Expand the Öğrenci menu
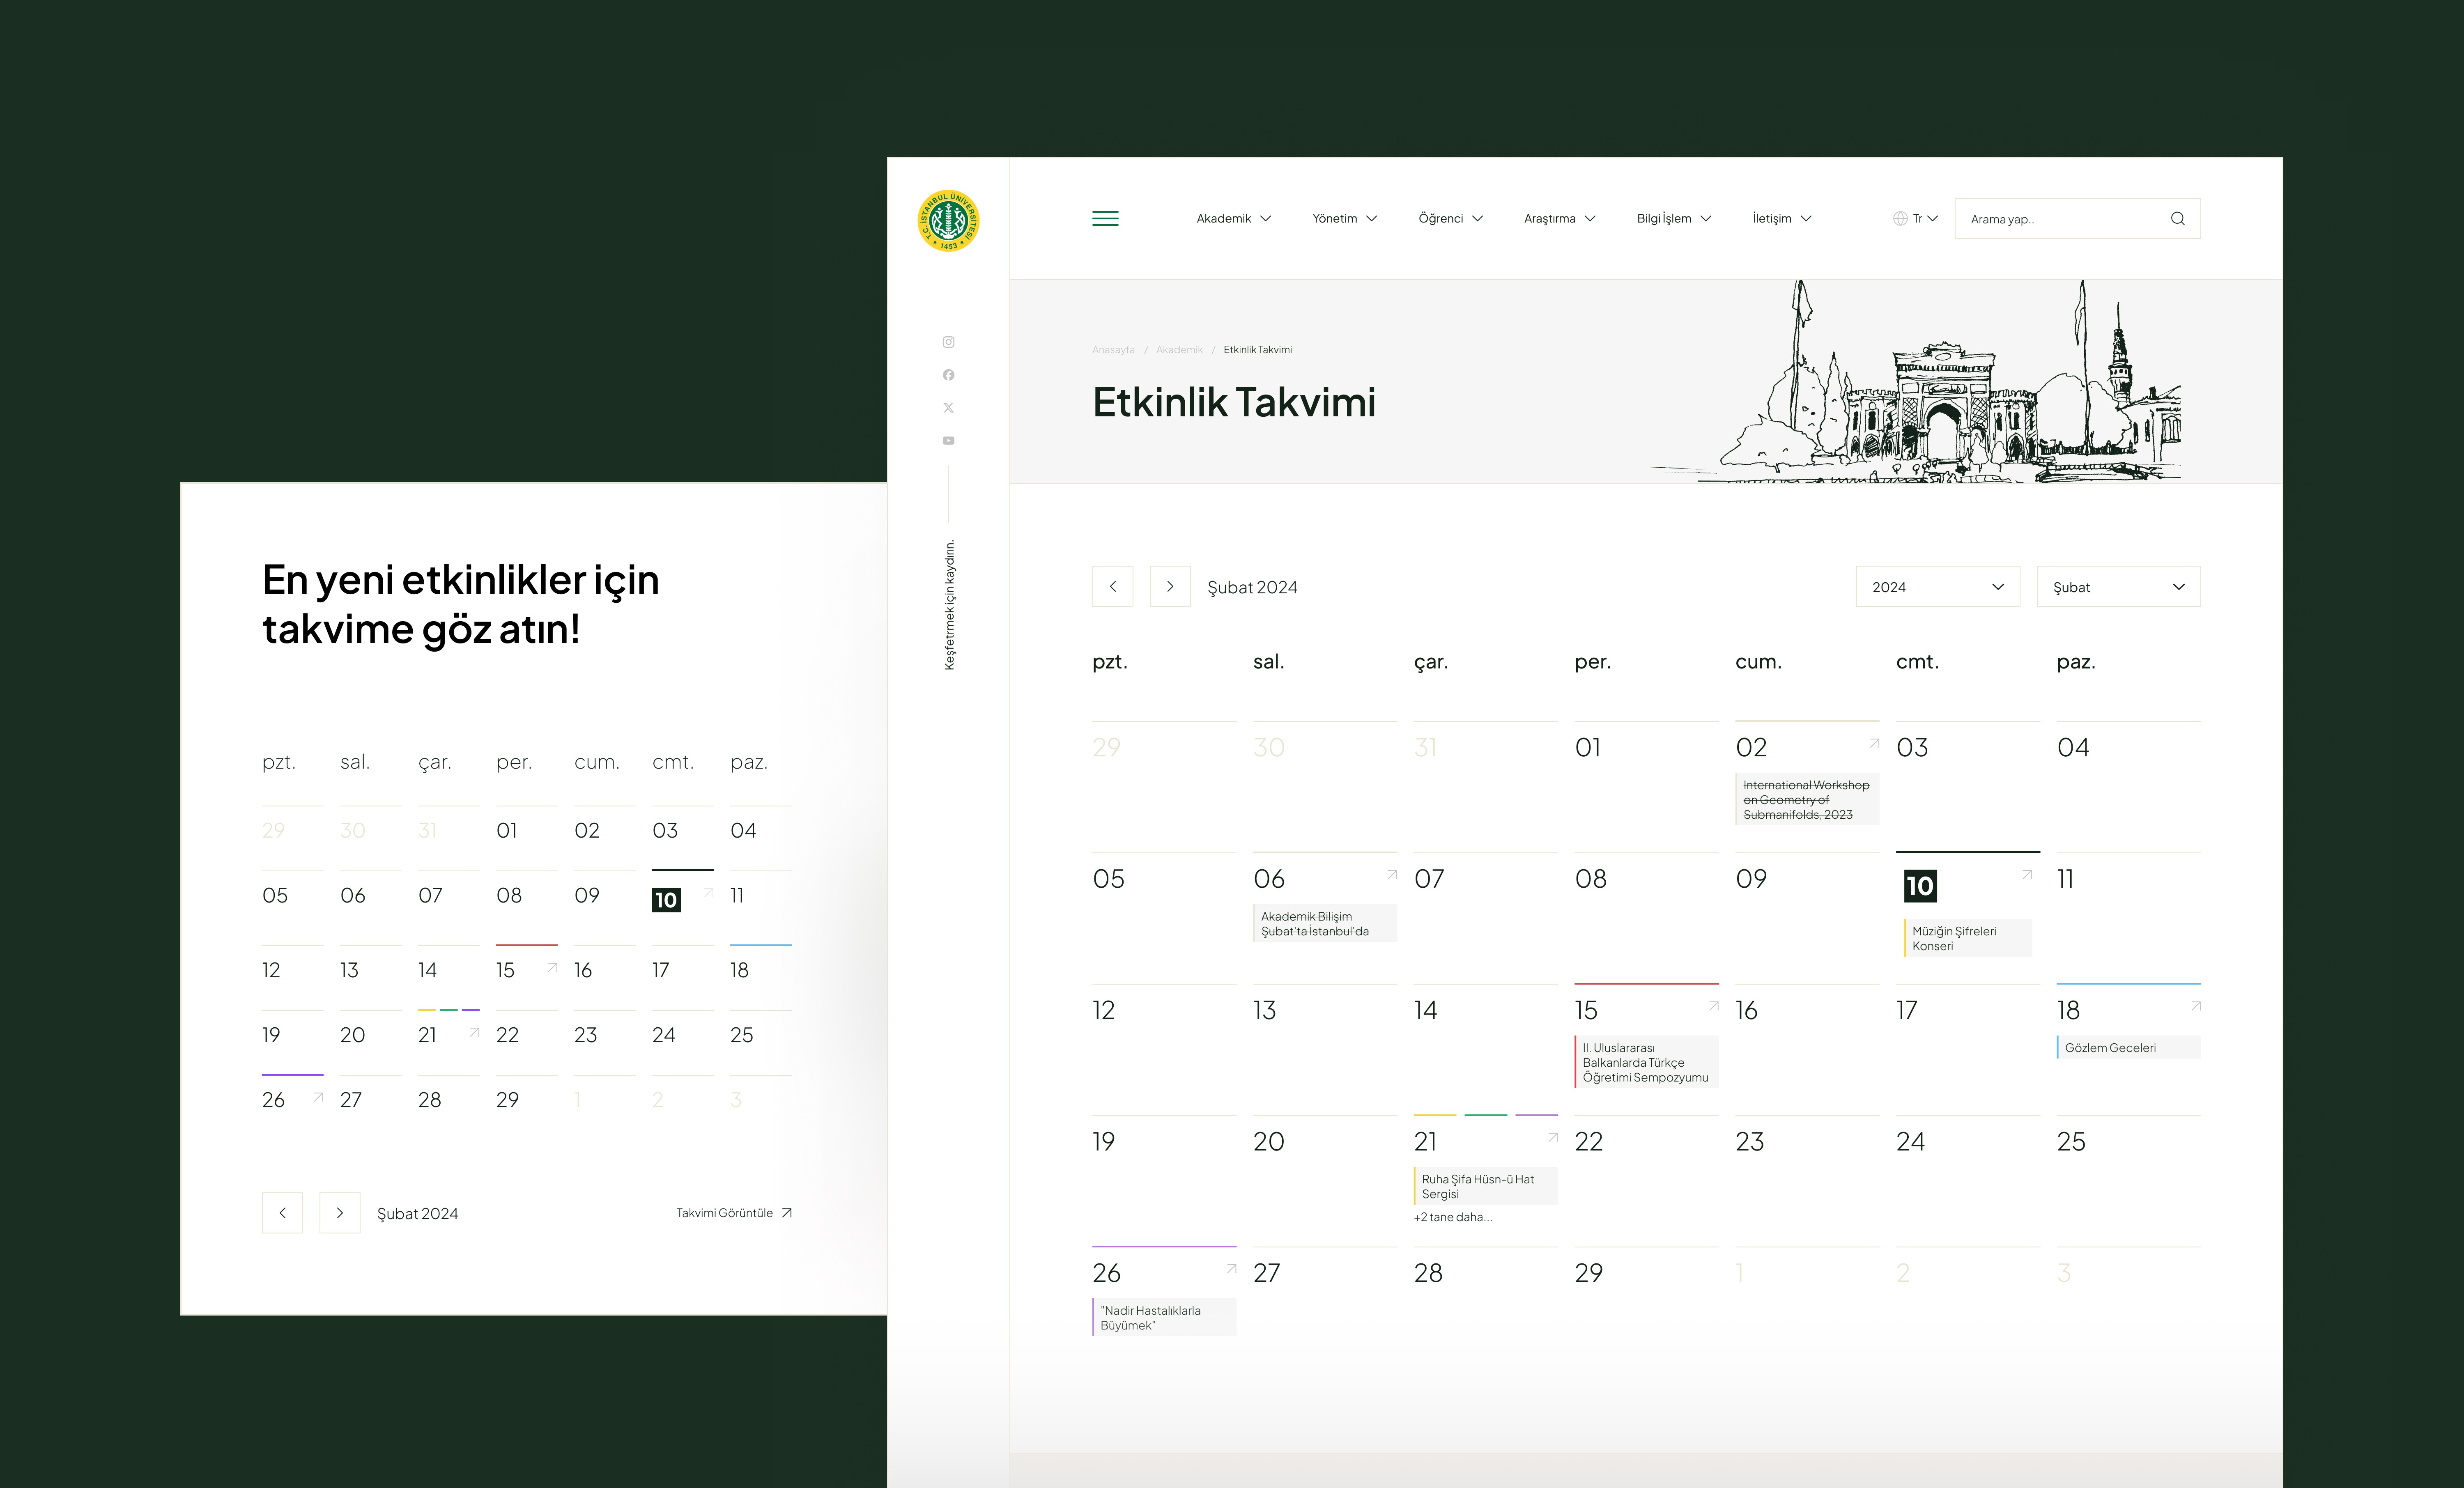 (x=1450, y=218)
